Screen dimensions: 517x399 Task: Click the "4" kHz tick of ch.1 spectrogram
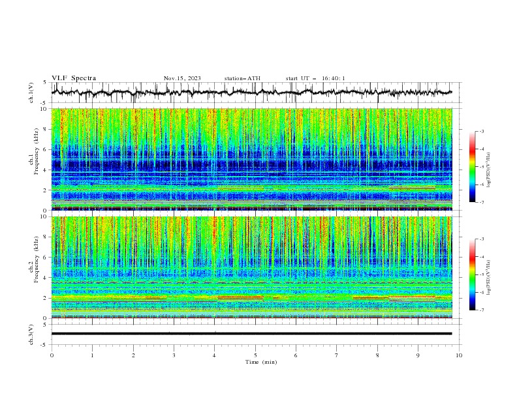[x=46, y=170]
